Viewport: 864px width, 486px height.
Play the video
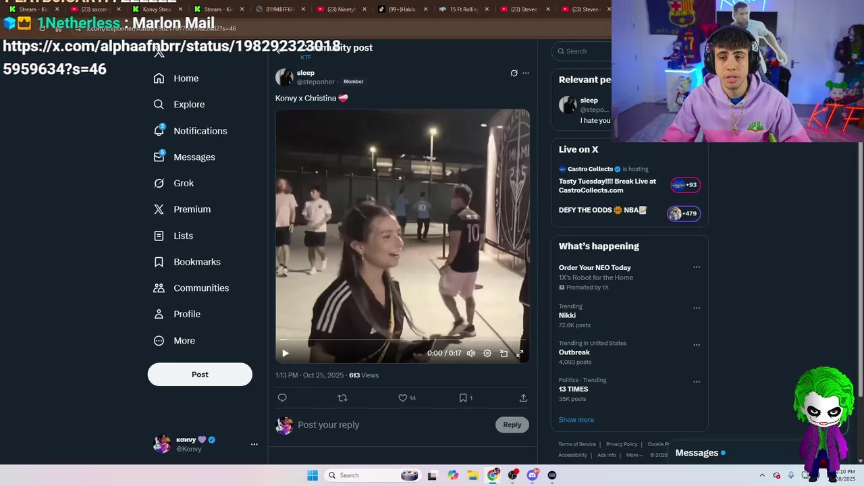[286, 353]
